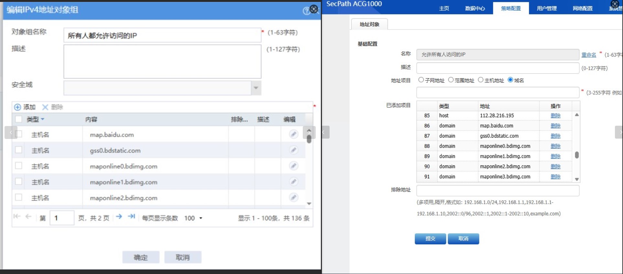Delete row 87 gss0.bdstatic.com
This screenshot has height=274, width=623.
click(555, 136)
